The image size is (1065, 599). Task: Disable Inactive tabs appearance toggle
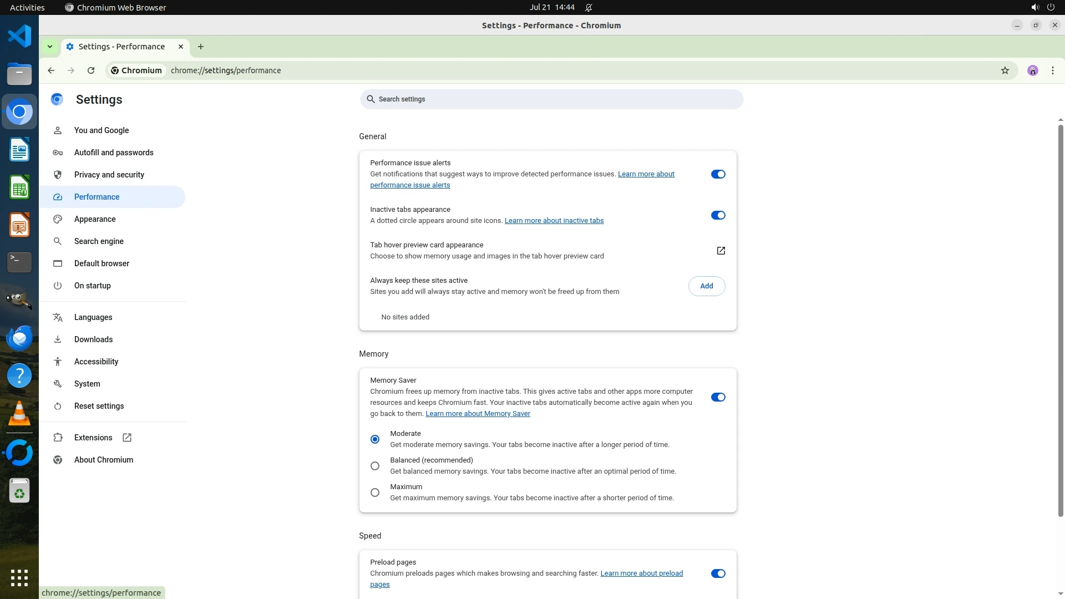tap(718, 215)
